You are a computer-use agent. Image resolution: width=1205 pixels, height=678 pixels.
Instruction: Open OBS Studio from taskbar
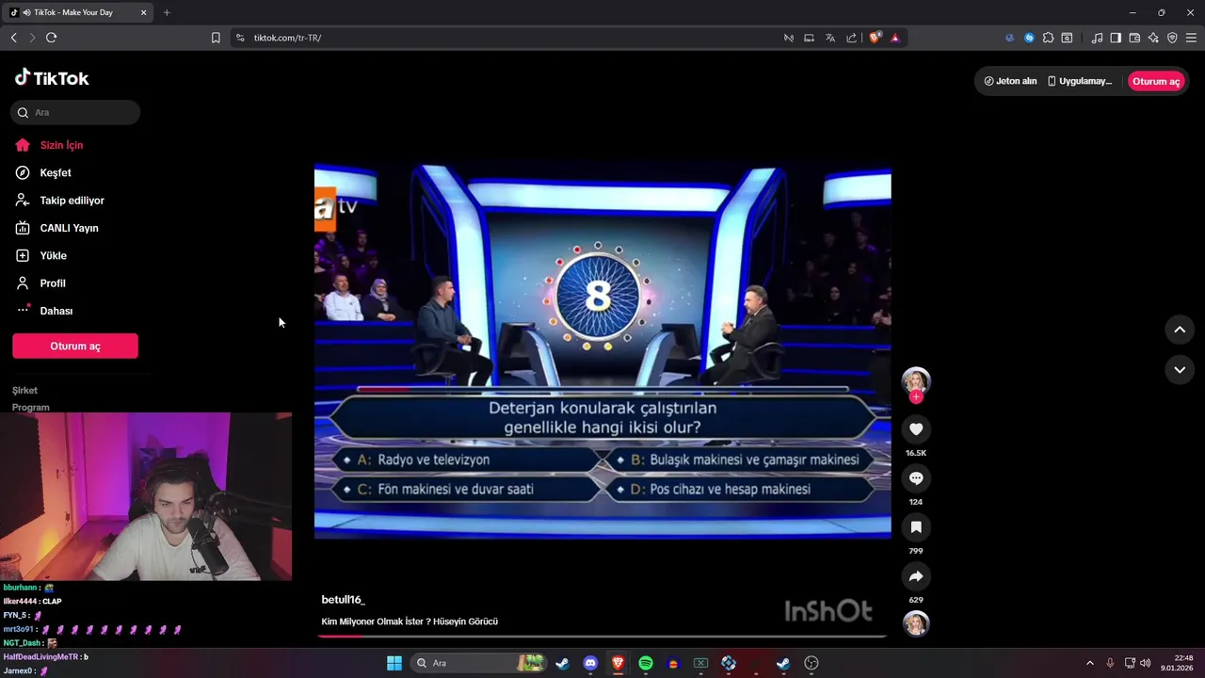[x=812, y=663]
